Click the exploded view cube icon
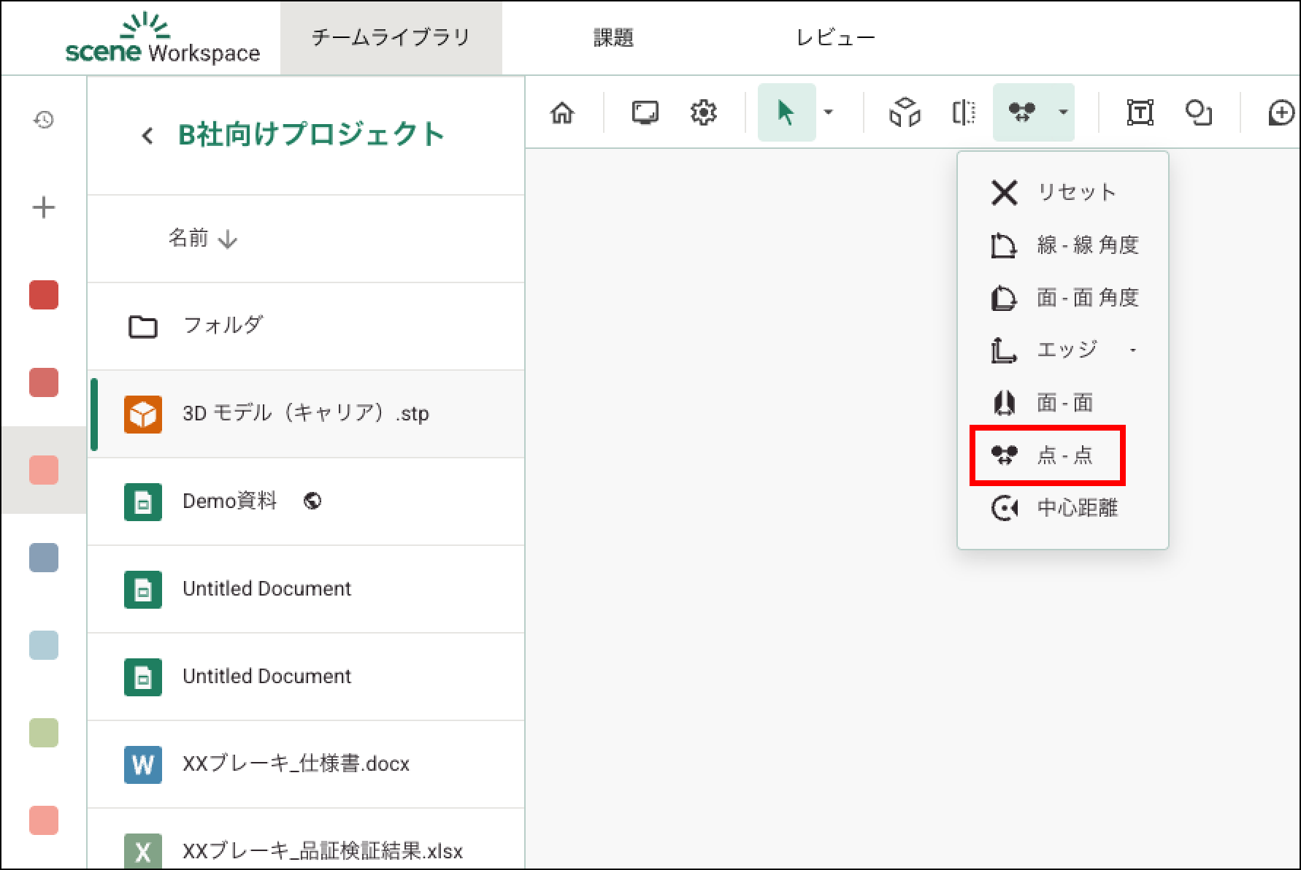 (905, 113)
